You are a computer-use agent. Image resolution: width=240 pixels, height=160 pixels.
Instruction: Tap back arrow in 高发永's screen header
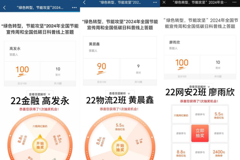4,7
